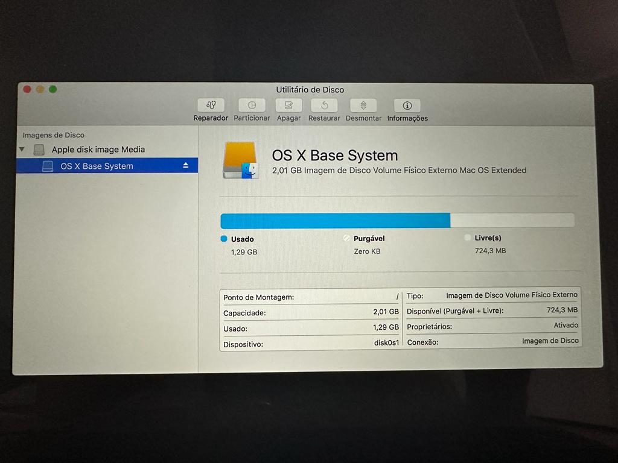
Task: Click the disk0s1 device value
Action: click(386, 342)
